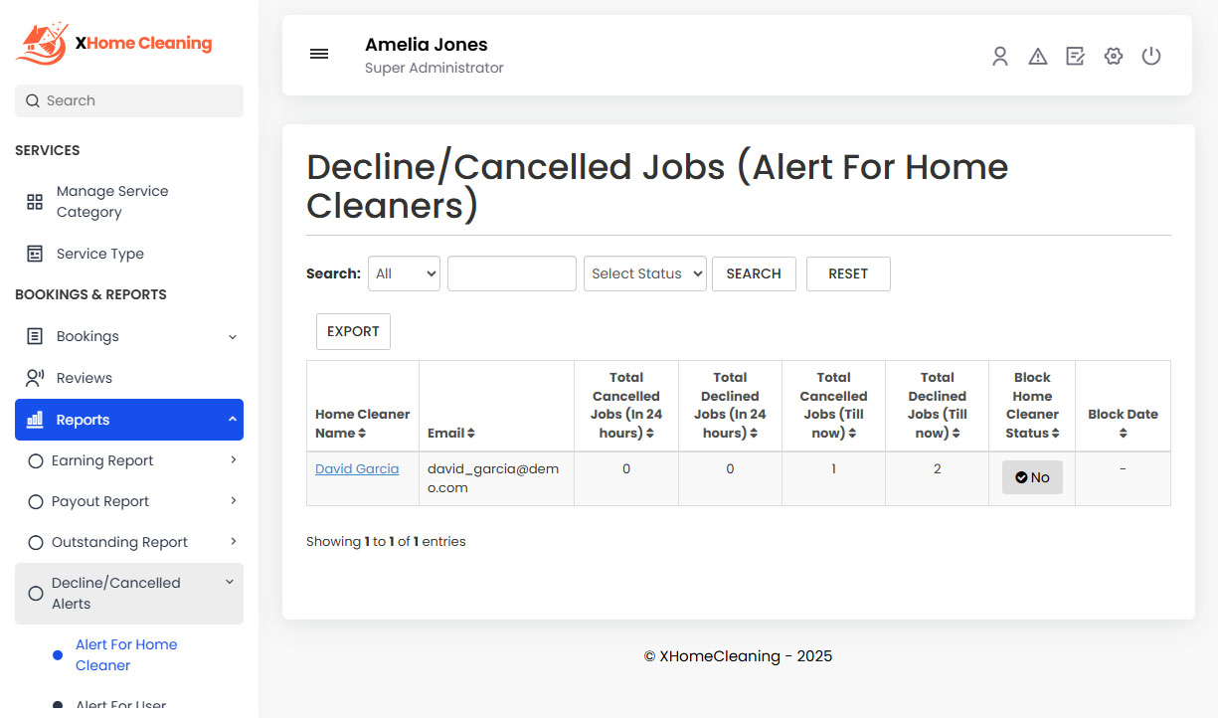Click the EXPORT button
This screenshot has height=718, width=1218.
click(x=353, y=331)
